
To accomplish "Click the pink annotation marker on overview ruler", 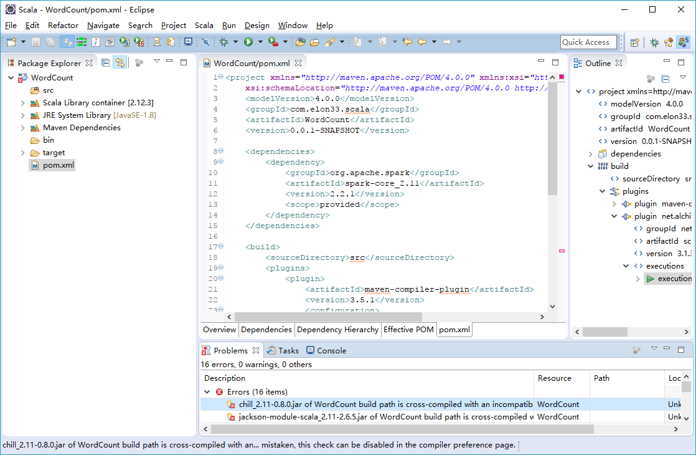I will tap(562, 251).
